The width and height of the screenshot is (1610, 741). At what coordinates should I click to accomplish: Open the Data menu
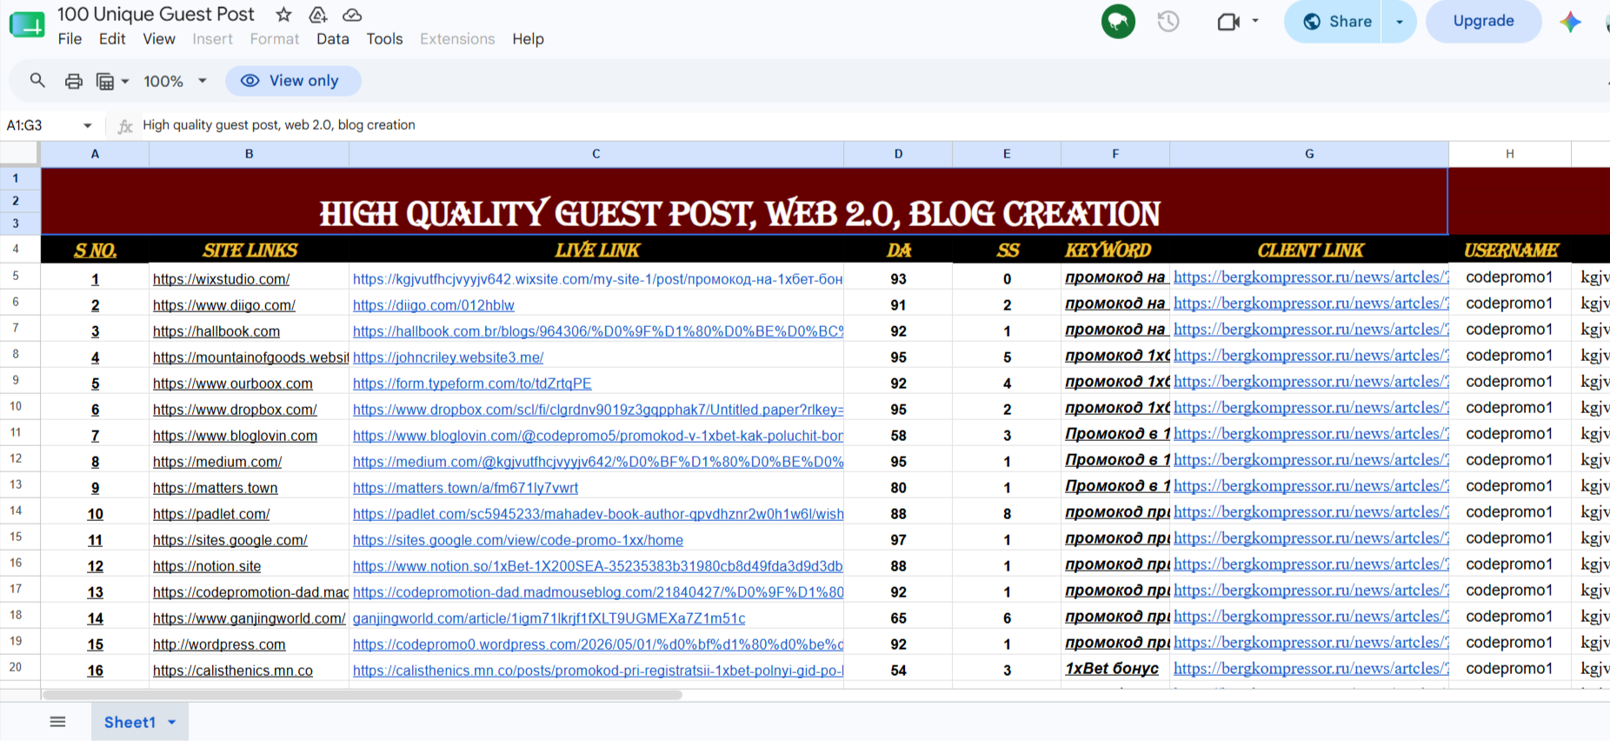[x=333, y=39]
